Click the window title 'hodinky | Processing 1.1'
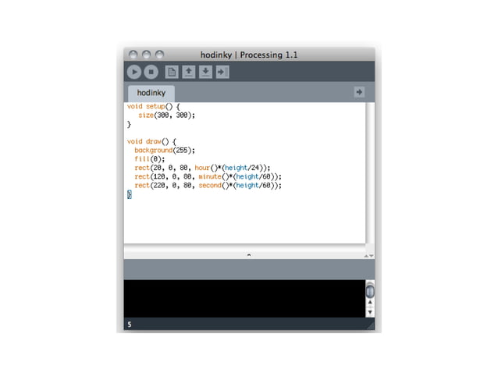498x373 pixels. click(x=249, y=55)
